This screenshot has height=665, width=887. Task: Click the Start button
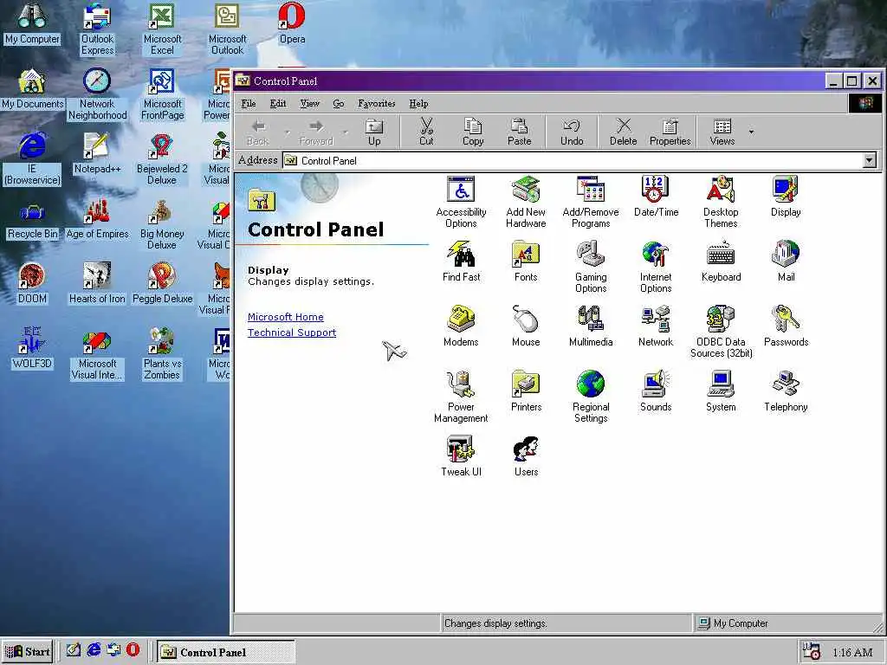pos(27,651)
